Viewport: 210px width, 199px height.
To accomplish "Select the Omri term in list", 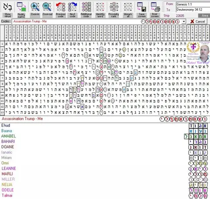I will coord(5,163).
